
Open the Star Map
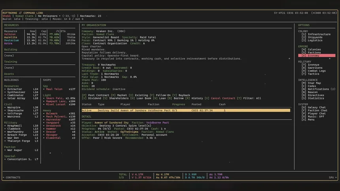click(x=311, y=83)
